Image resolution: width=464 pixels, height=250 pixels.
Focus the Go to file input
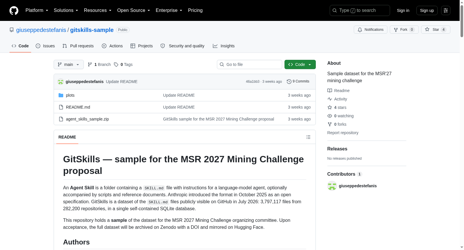pyautogui.click(x=249, y=64)
